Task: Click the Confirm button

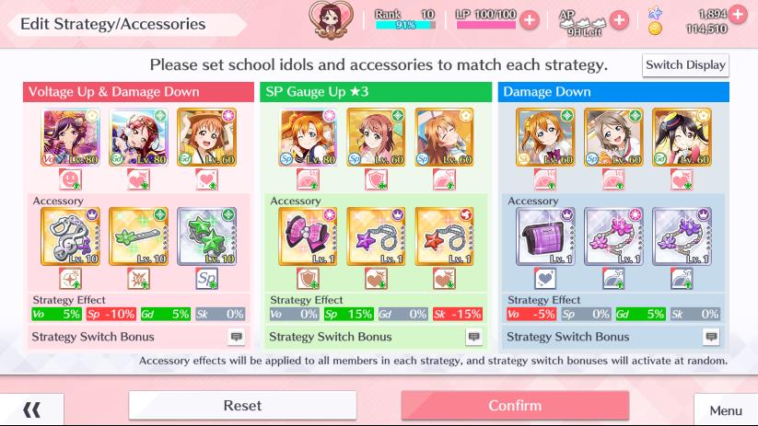Action: pyautogui.click(x=515, y=405)
